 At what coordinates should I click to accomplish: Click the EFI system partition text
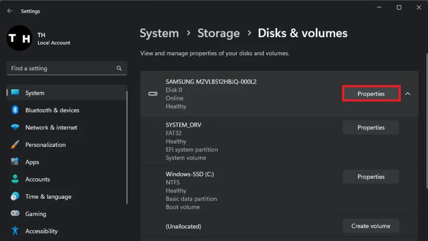tap(192, 150)
